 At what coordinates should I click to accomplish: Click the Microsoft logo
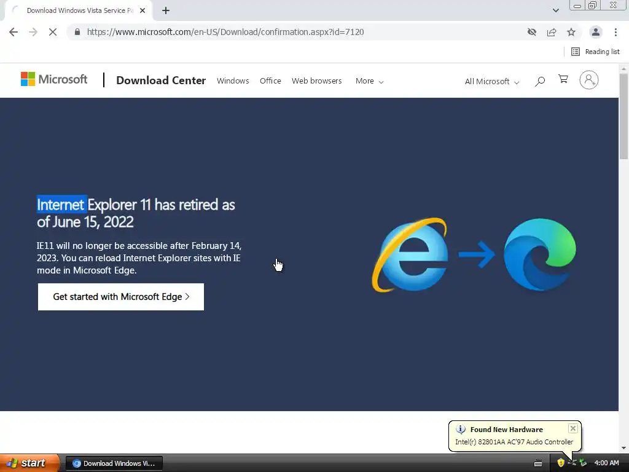[x=54, y=79]
